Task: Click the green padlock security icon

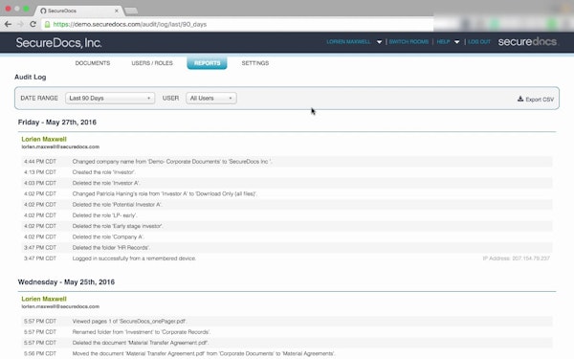Action: [47, 25]
